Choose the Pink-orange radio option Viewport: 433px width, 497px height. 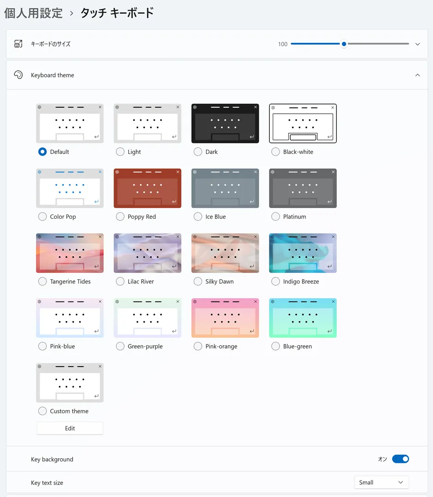point(198,346)
